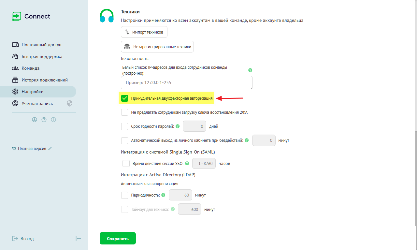The height and width of the screenshot is (250, 417).
Task: Open help via the sidebar question mark icon
Action: point(44,120)
